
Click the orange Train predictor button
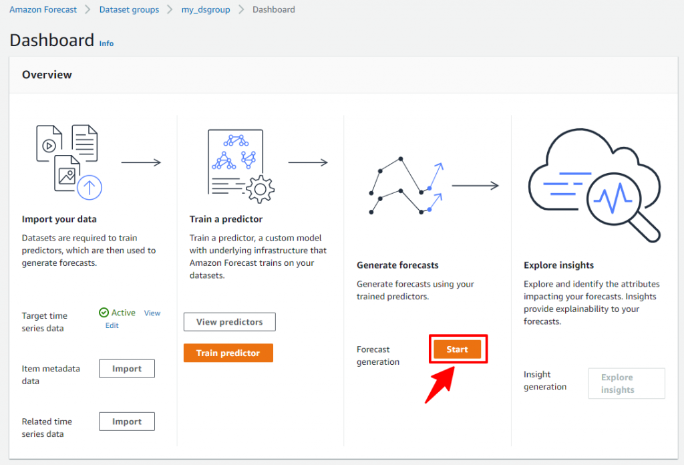pyautogui.click(x=228, y=353)
